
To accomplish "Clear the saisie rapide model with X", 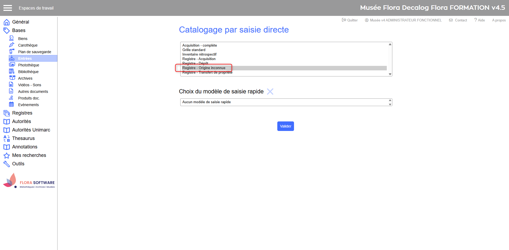I will 270,92.
